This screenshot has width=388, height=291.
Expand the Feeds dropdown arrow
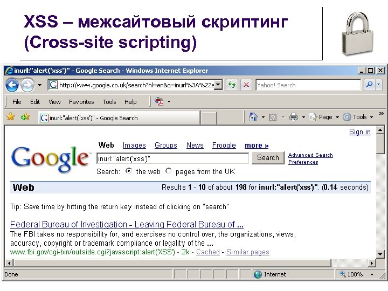pos(283,117)
